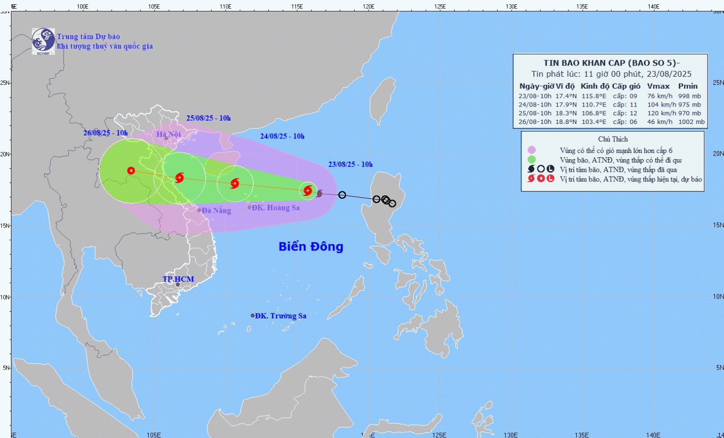
Task: Click the red circle forecast marker for 26/08/25
Action: [131, 171]
